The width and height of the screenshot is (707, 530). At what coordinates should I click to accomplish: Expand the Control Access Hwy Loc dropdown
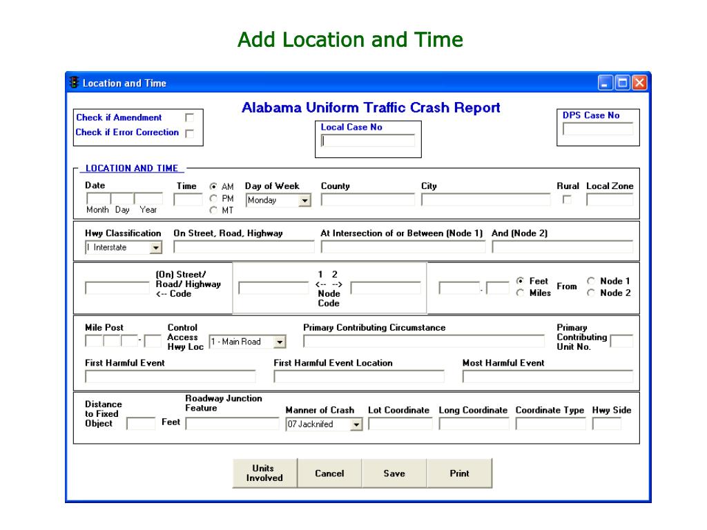(280, 342)
